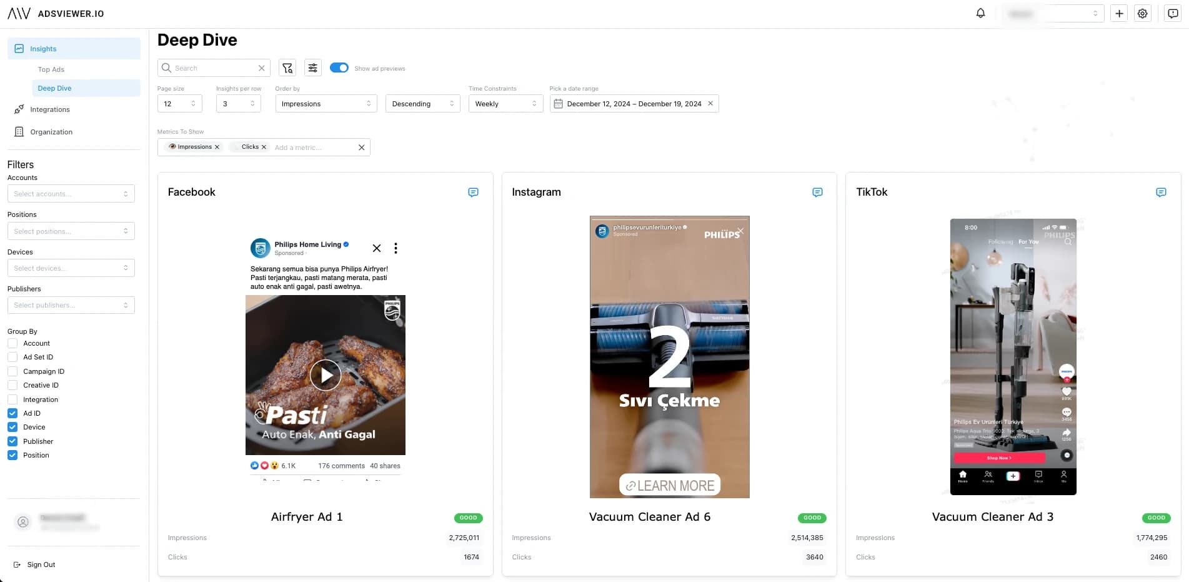Uncheck the Publisher group-by checkbox

point(12,441)
